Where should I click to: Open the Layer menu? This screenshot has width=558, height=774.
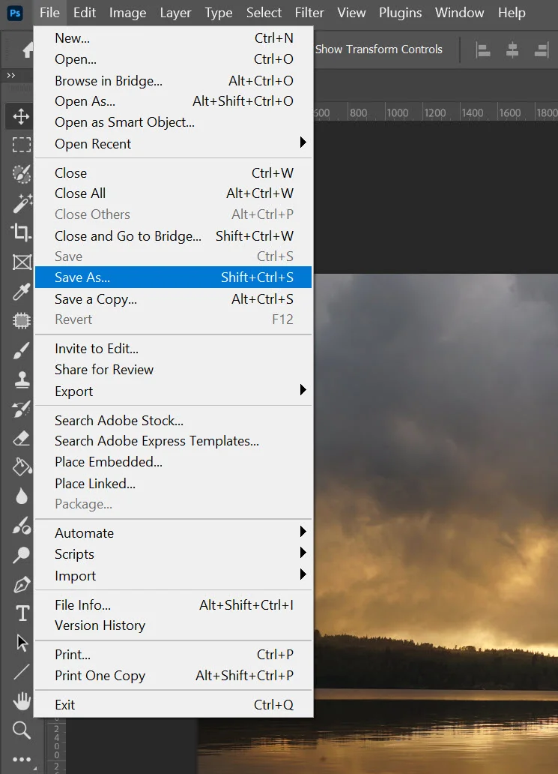pyautogui.click(x=175, y=13)
